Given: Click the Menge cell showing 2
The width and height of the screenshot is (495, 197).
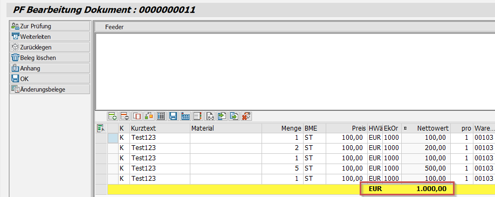Looking at the screenshot, I should (x=282, y=148).
